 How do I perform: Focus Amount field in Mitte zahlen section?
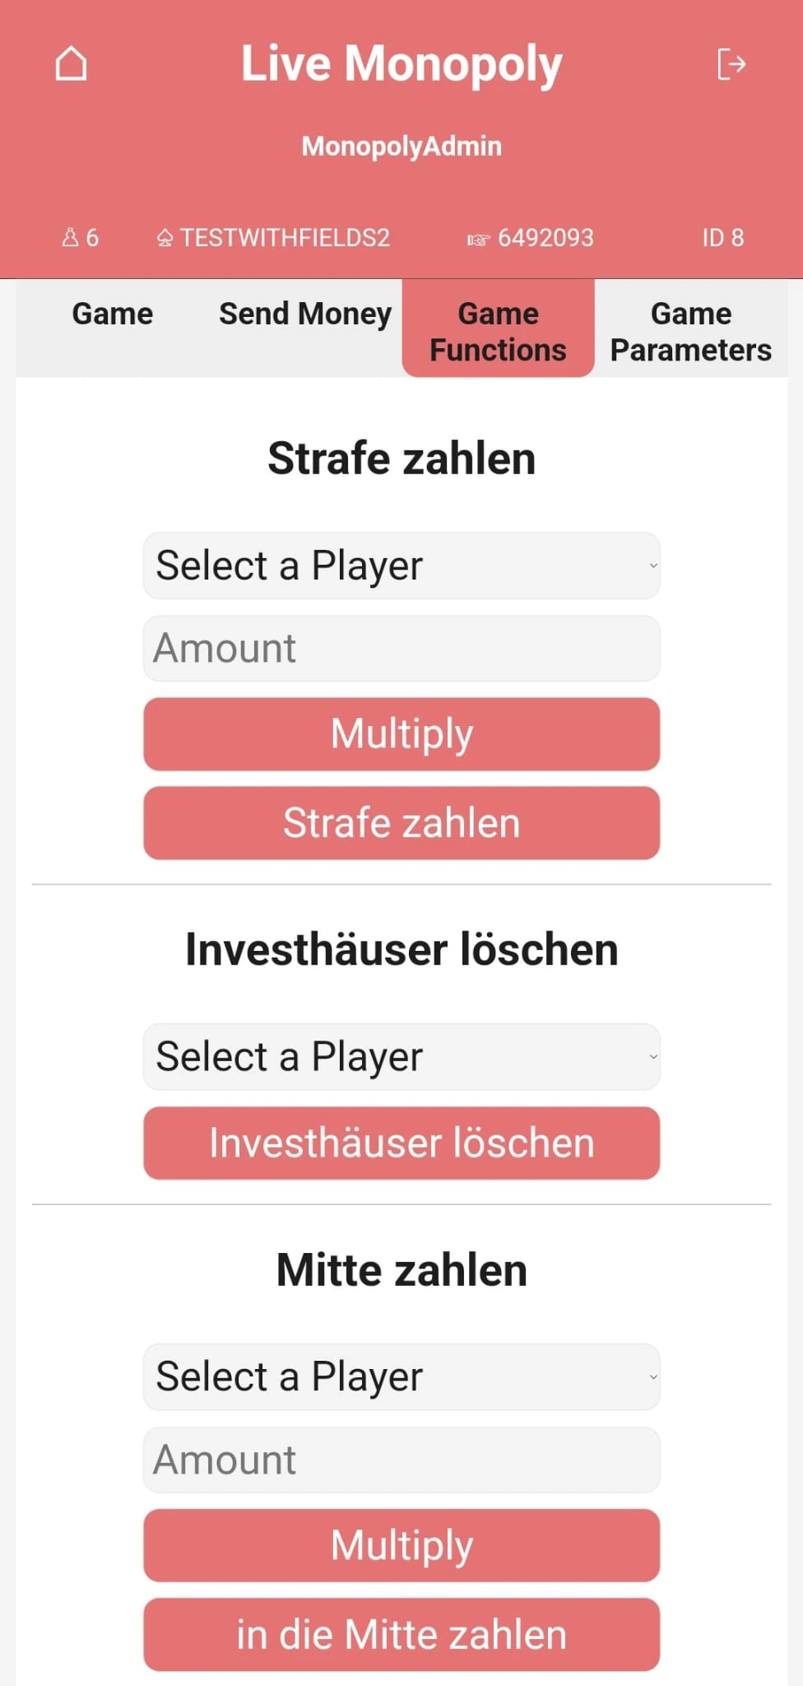pyautogui.click(x=401, y=1460)
